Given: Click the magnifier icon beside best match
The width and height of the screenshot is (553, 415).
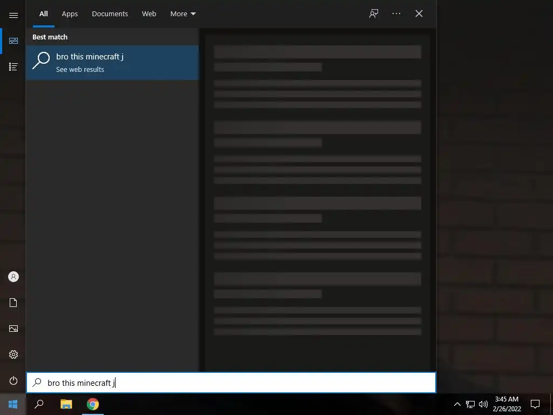Looking at the screenshot, I should coord(41,61).
